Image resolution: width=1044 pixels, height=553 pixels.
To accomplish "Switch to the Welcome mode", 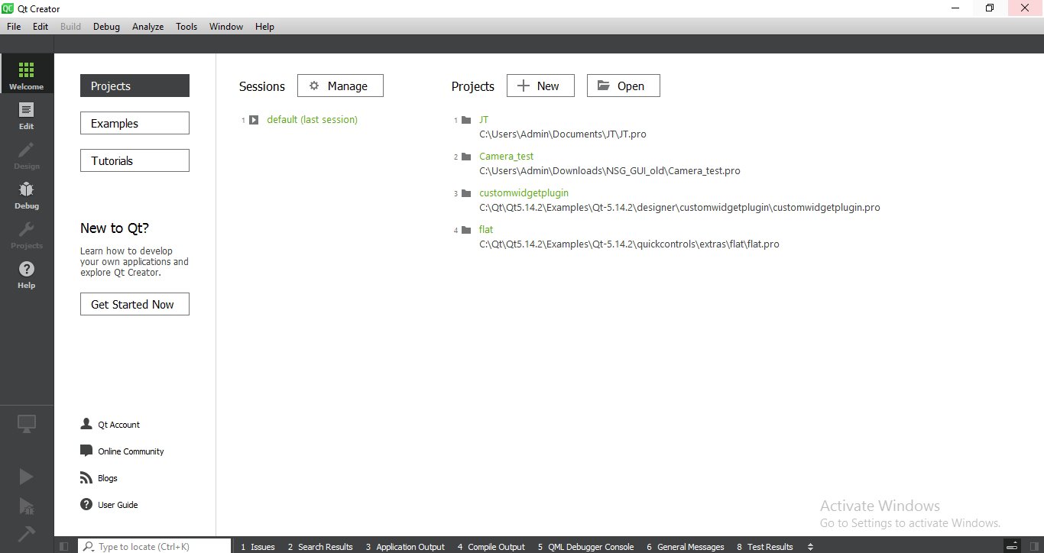I will pos(27,76).
